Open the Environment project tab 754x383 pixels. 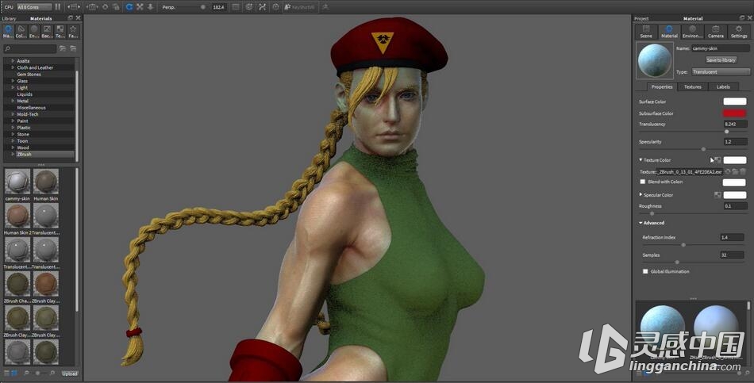[692, 32]
